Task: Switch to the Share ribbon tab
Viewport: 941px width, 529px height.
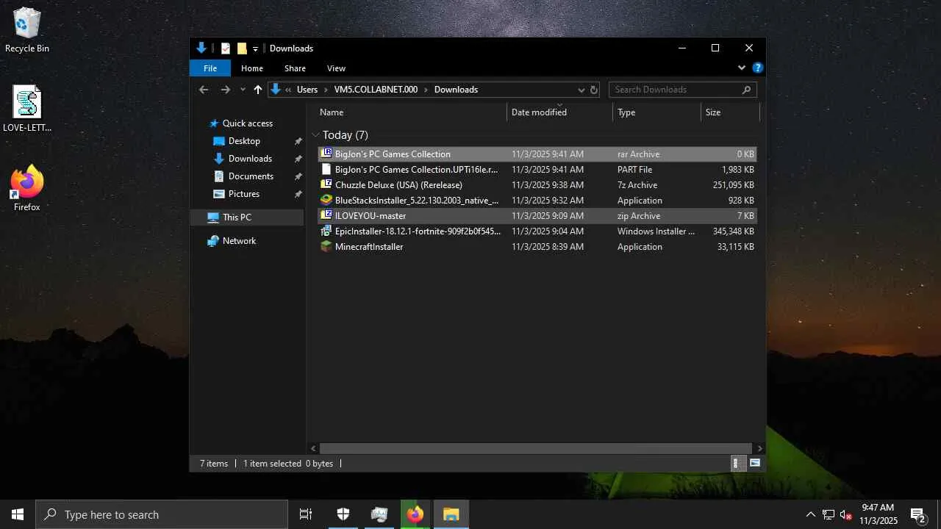Action: coord(295,68)
